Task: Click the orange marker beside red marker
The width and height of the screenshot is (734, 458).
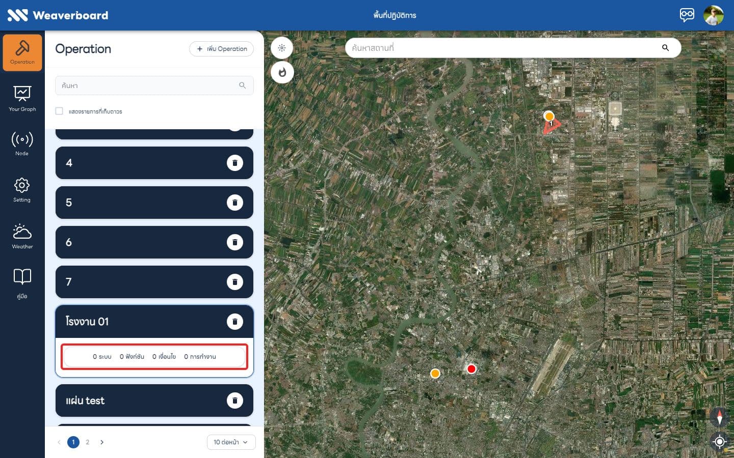Action: pos(435,374)
